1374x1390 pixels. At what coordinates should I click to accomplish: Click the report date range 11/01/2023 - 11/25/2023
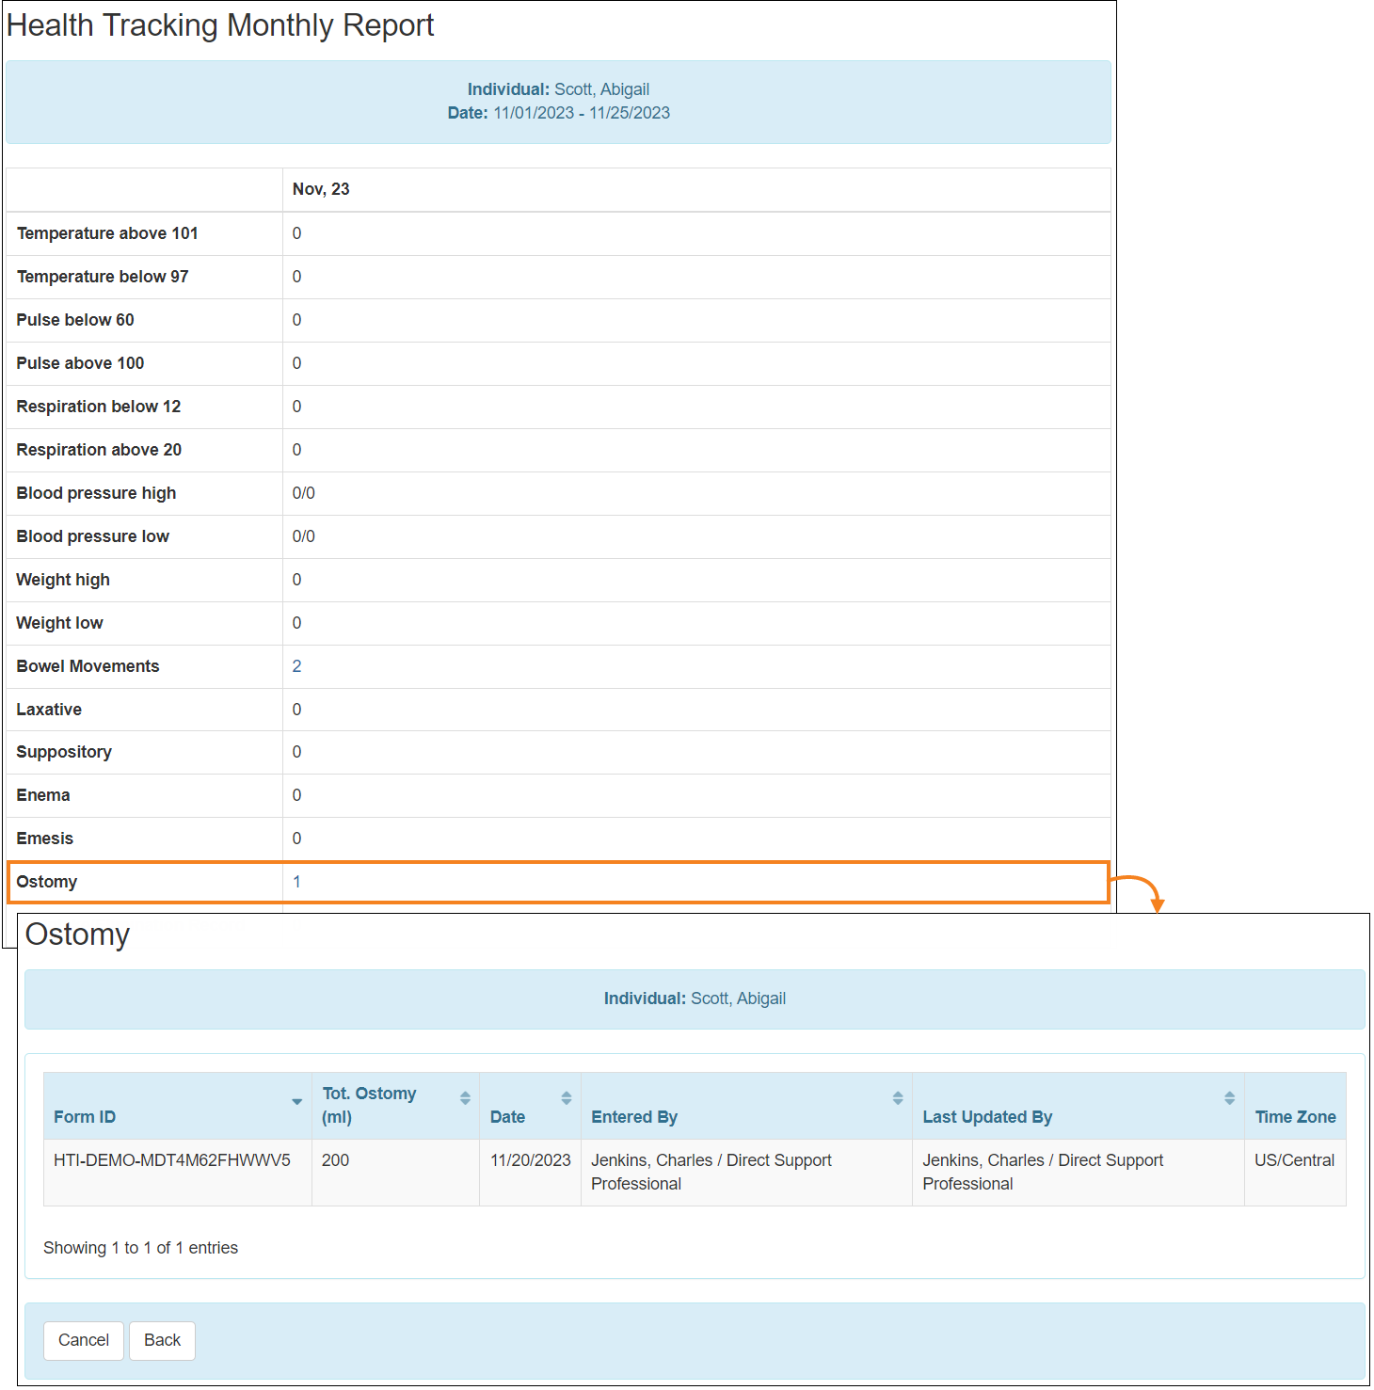pyautogui.click(x=582, y=113)
